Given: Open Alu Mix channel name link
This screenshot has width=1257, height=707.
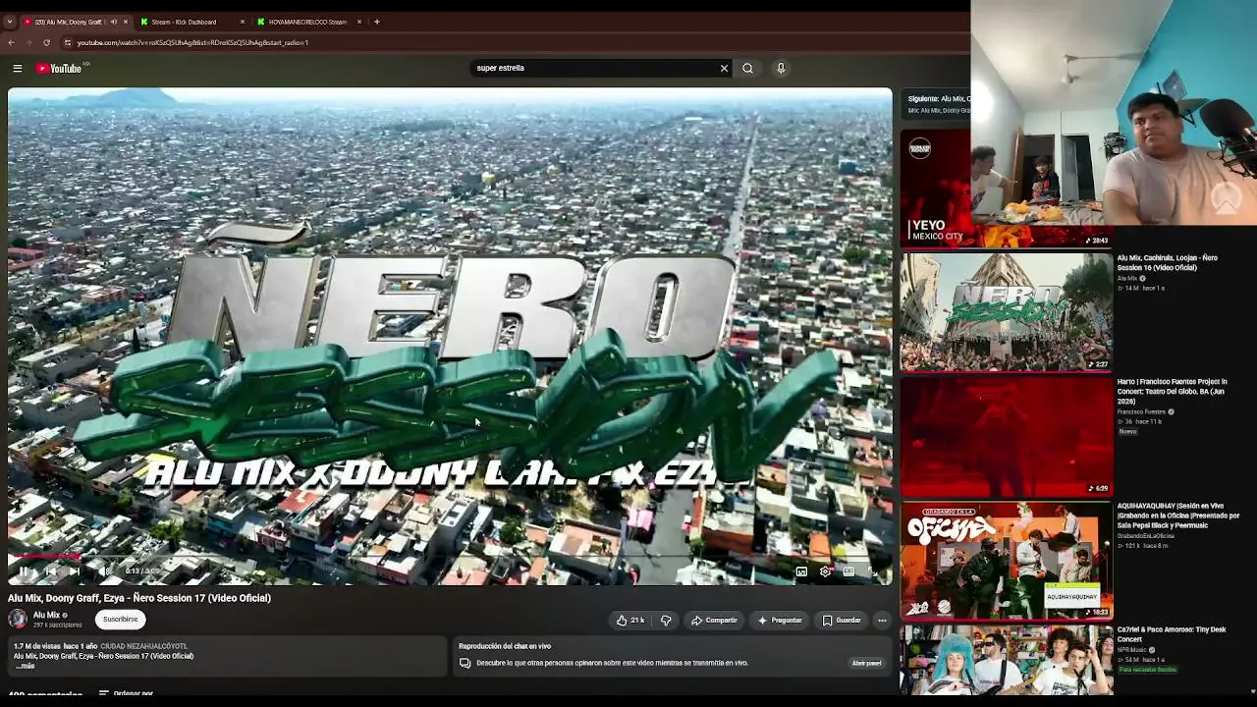Looking at the screenshot, I should pos(46,616).
